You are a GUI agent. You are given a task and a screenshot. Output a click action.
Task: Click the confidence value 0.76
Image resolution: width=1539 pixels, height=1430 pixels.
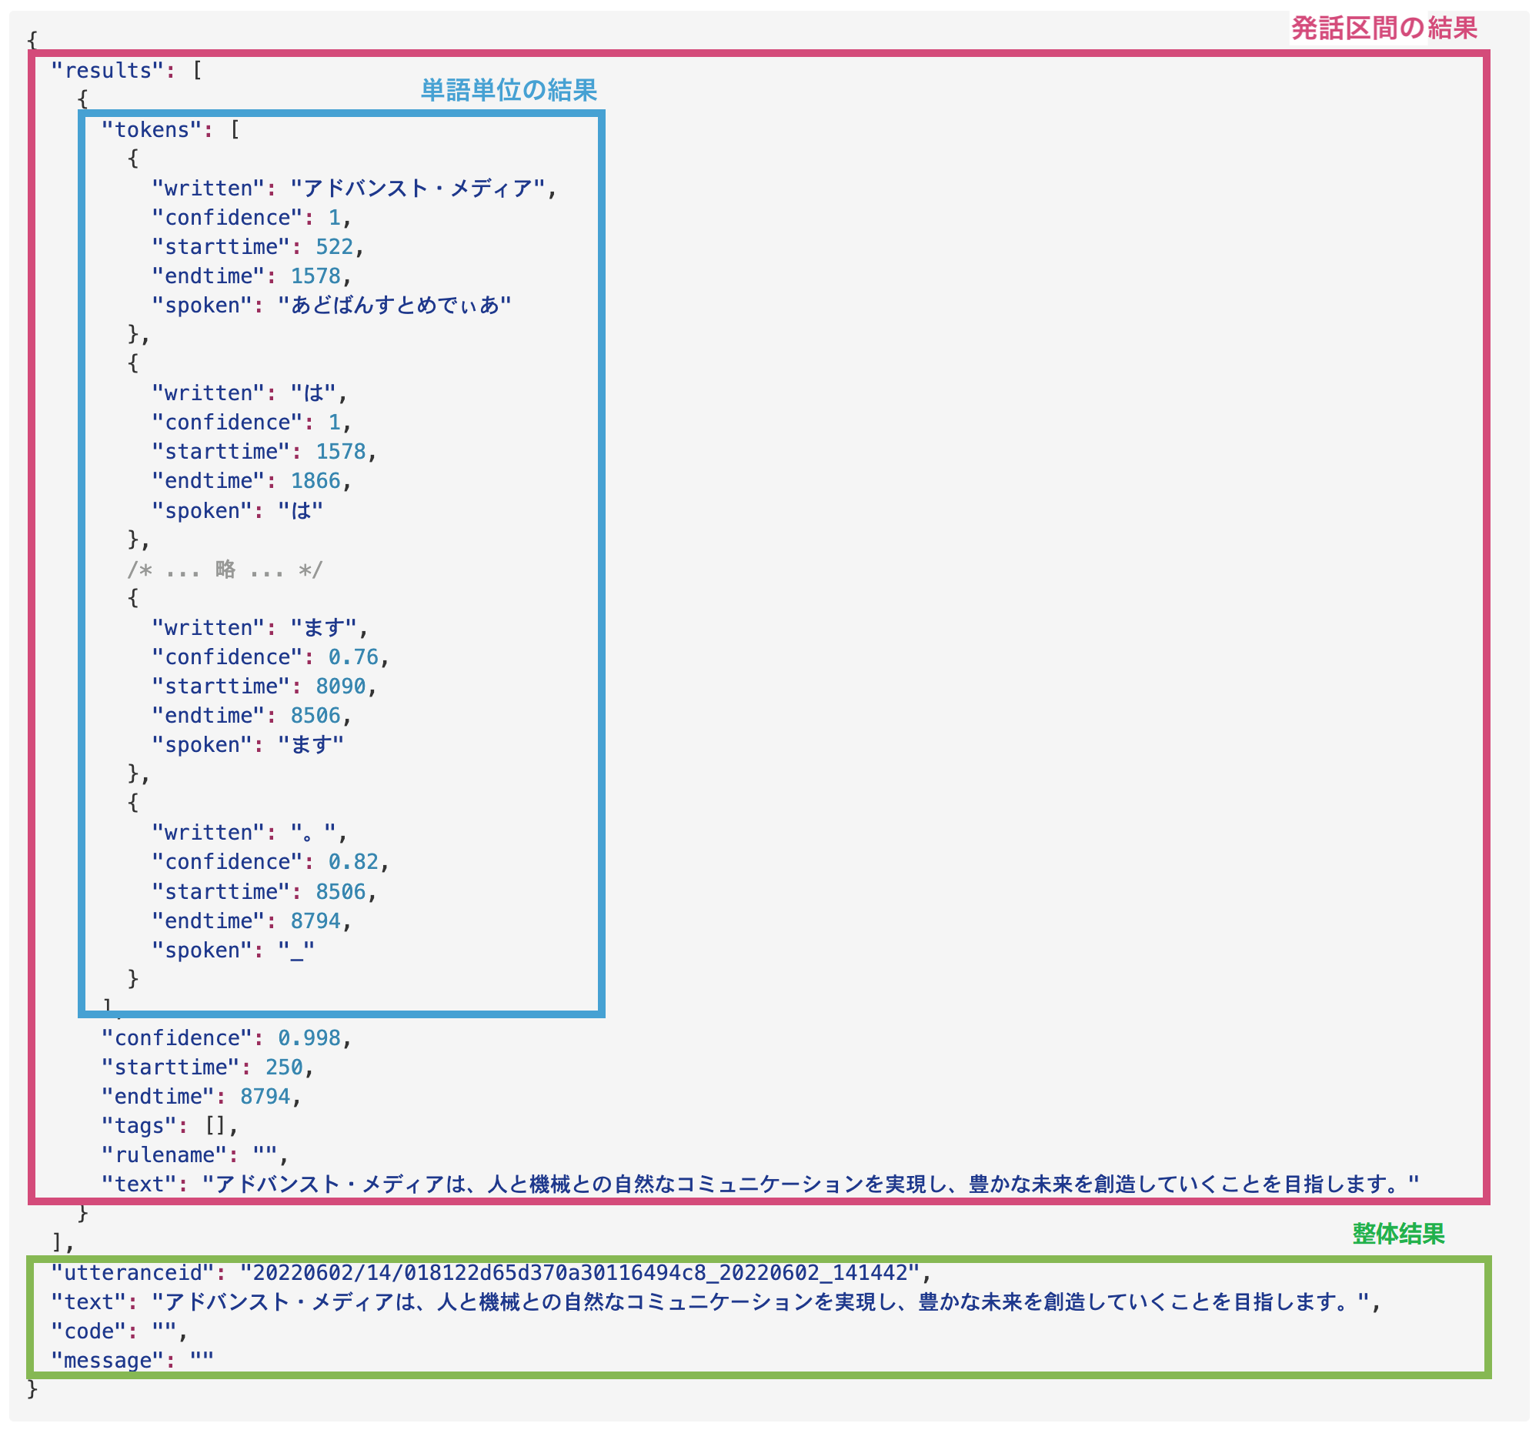(x=353, y=657)
